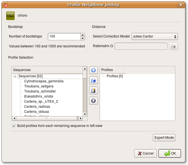
Task: Select Cylindrocapsa_geminella in the sequence list
Action: point(44,81)
